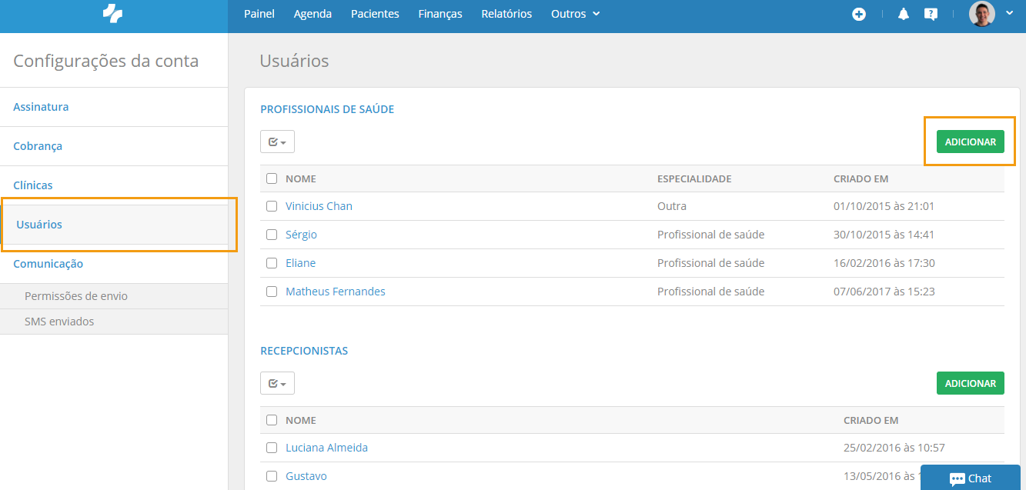Expand the Outros dropdown menu
Image resolution: width=1026 pixels, height=490 pixels.
point(576,14)
